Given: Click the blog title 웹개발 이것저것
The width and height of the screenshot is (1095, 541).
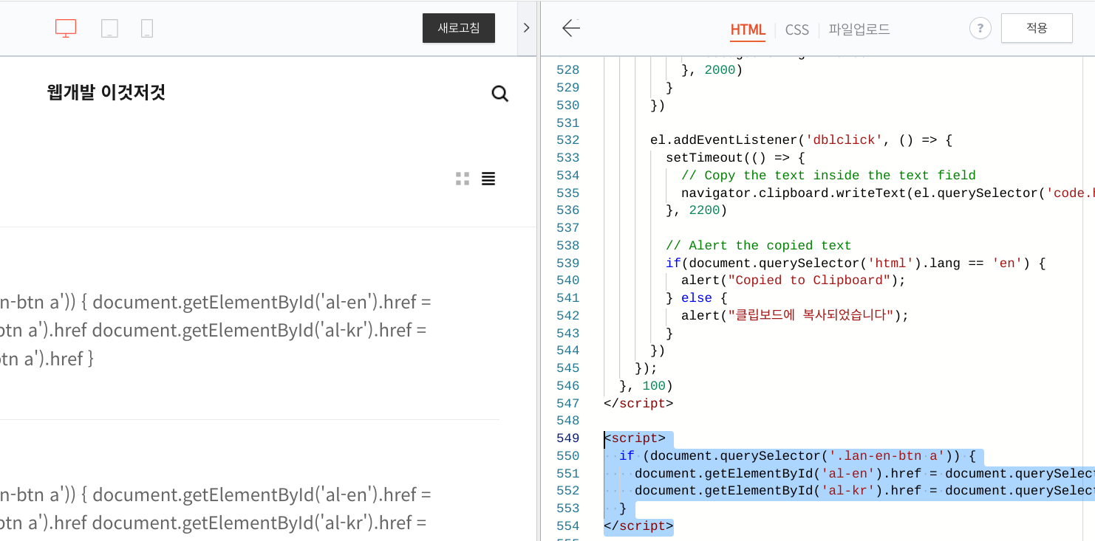Looking at the screenshot, I should 106,92.
